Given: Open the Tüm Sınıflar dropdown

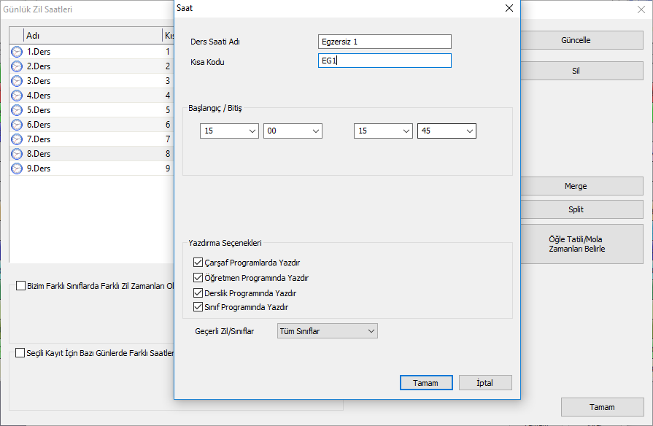Looking at the screenshot, I should point(327,331).
